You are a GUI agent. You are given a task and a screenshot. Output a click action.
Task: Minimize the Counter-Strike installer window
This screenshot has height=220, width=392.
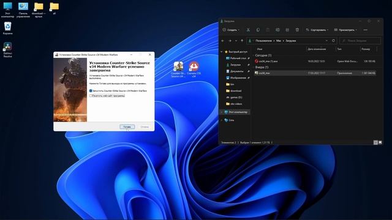pyautogui.click(x=131, y=54)
